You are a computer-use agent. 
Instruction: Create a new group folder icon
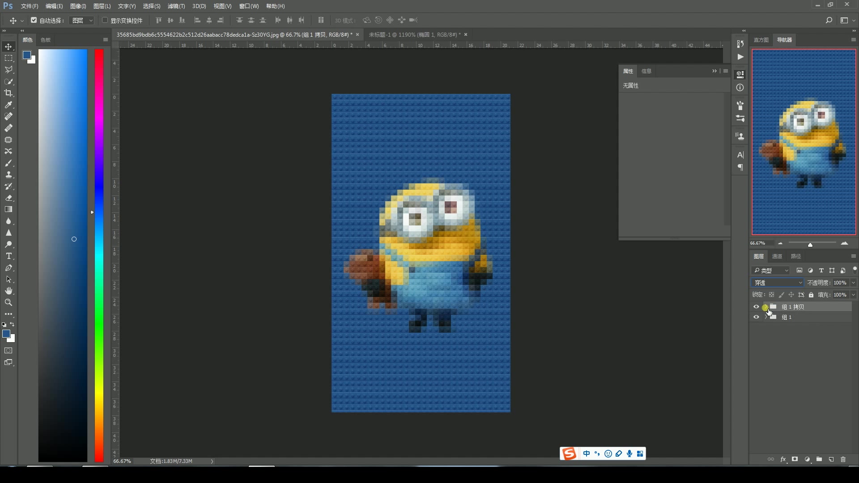point(819,459)
